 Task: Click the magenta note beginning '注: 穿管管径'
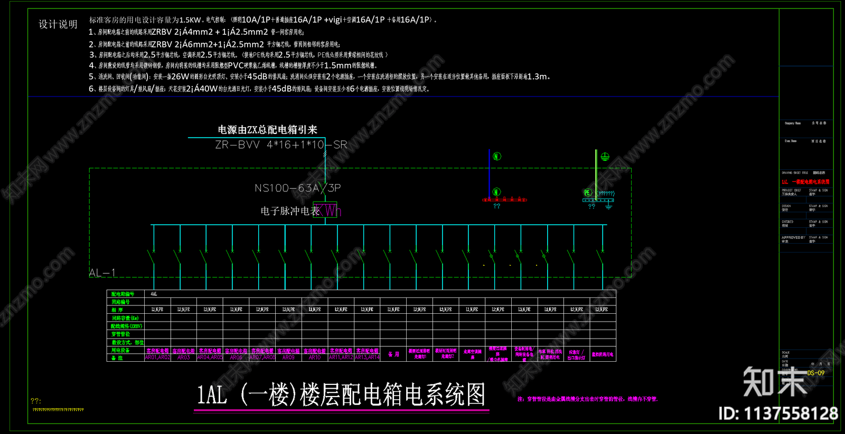(x=587, y=399)
